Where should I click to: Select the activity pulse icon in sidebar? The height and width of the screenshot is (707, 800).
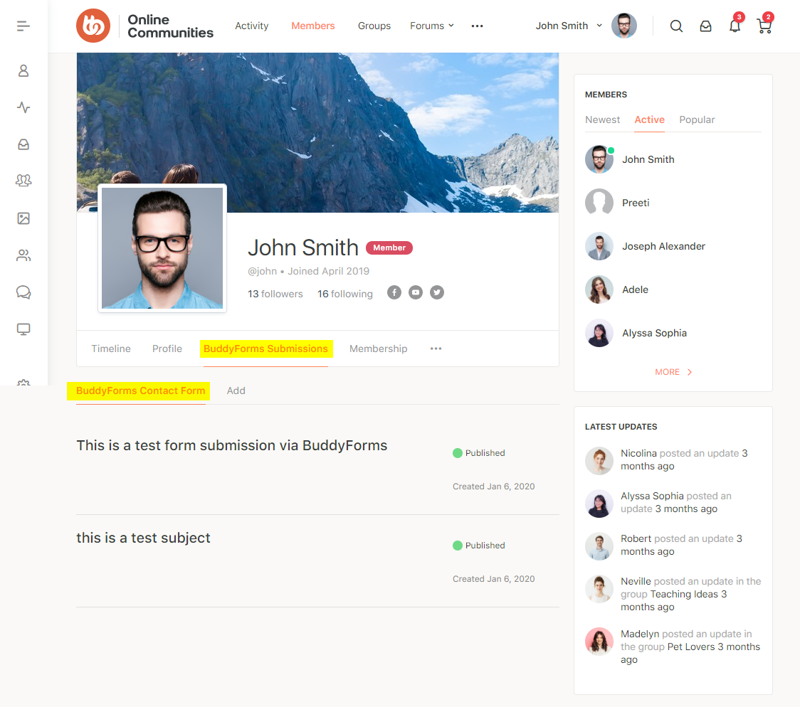tap(23, 107)
